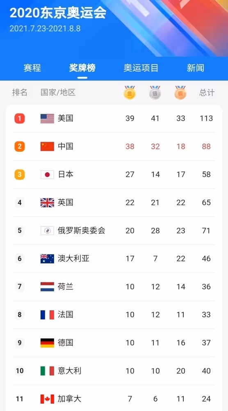Select the Canada flag icon
The image size is (228, 411).
47,399
